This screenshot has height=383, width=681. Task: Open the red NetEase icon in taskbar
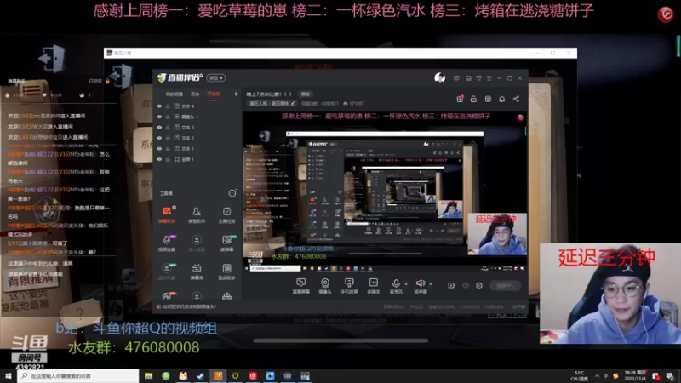[x=253, y=376]
